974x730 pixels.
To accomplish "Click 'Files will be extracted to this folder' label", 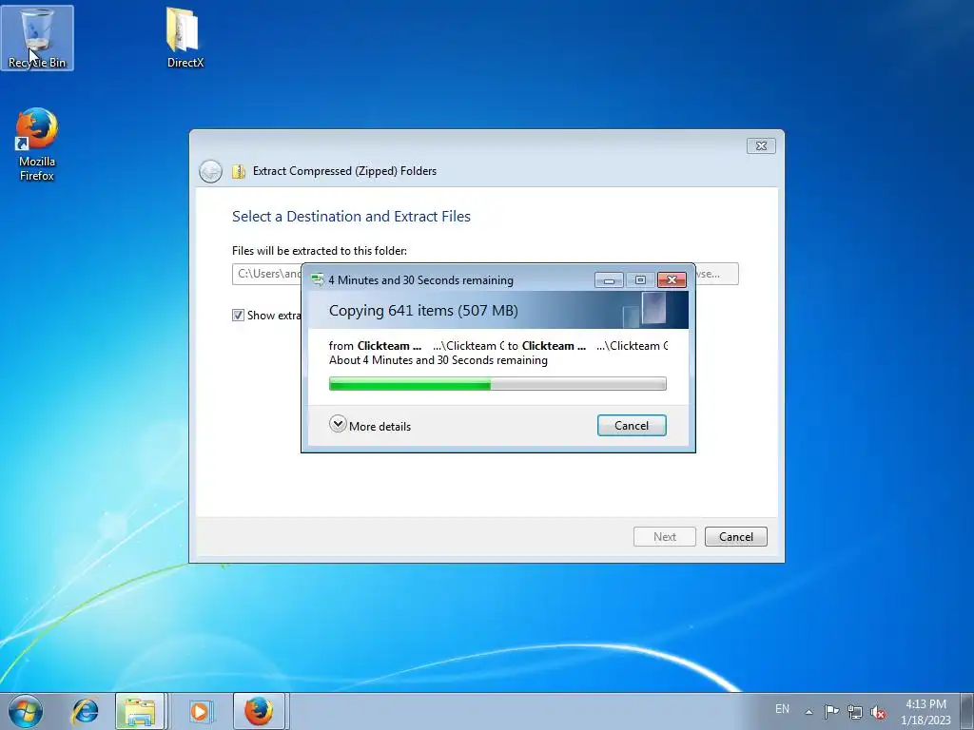I will 320,251.
